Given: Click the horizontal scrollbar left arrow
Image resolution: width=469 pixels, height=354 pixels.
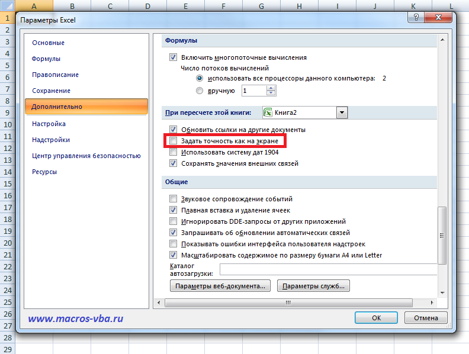Looking at the screenshot, I should [159, 302].
